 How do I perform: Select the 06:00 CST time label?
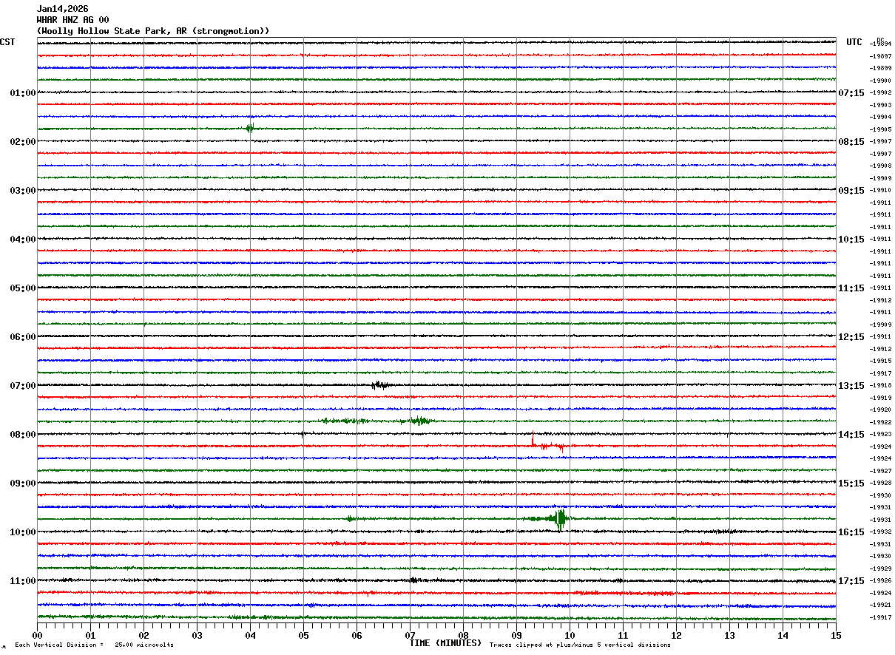23,337
